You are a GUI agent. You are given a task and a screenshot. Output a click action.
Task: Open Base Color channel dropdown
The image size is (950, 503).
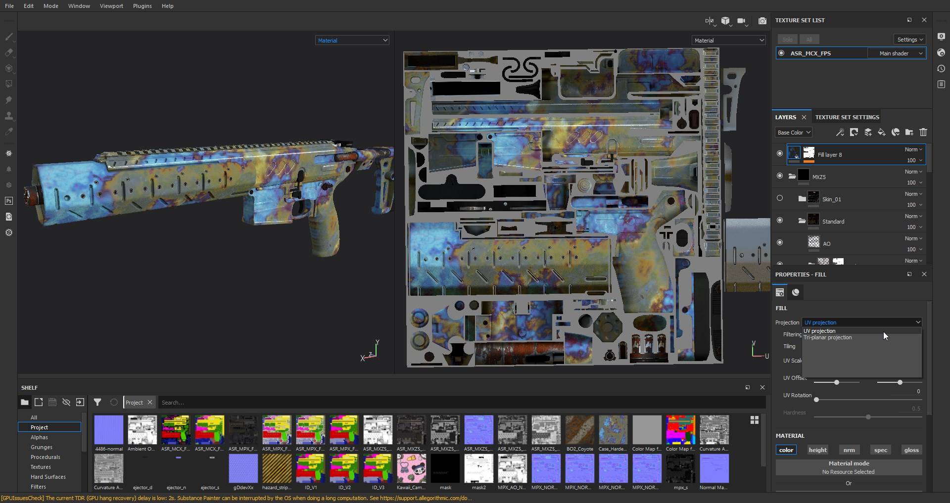794,132
